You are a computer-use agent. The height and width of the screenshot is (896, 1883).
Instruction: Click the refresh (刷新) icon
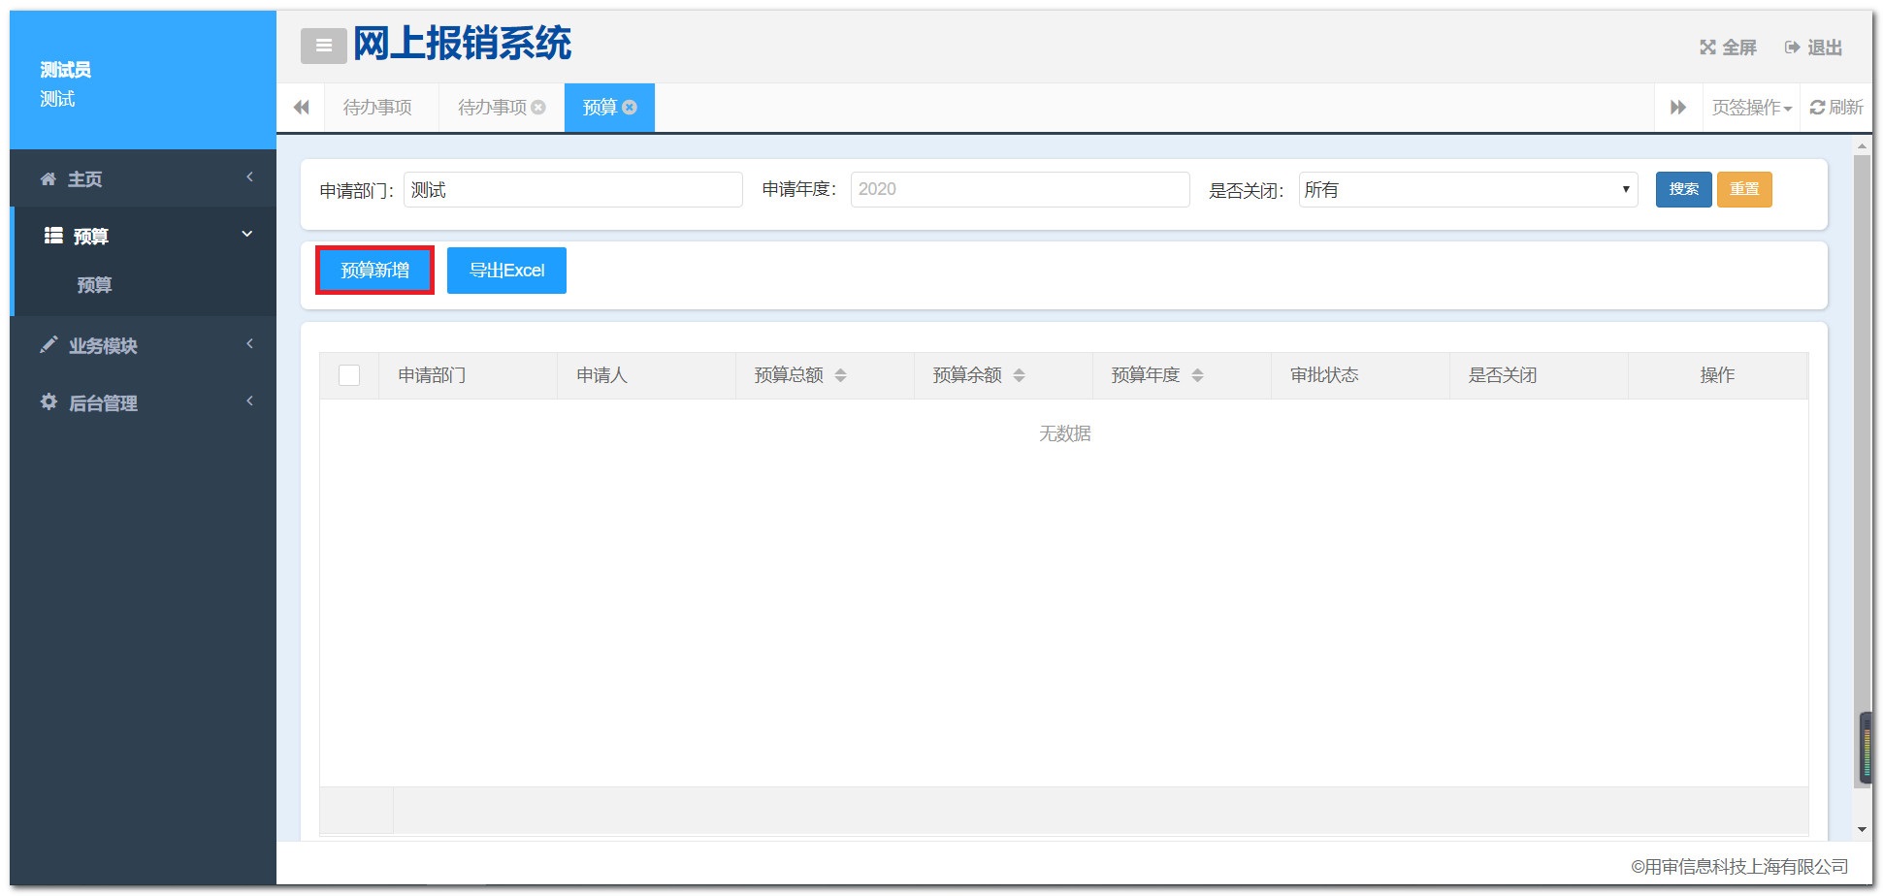tap(1817, 108)
